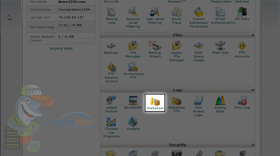
Task: Open Backups
Action: (x=111, y=48)
